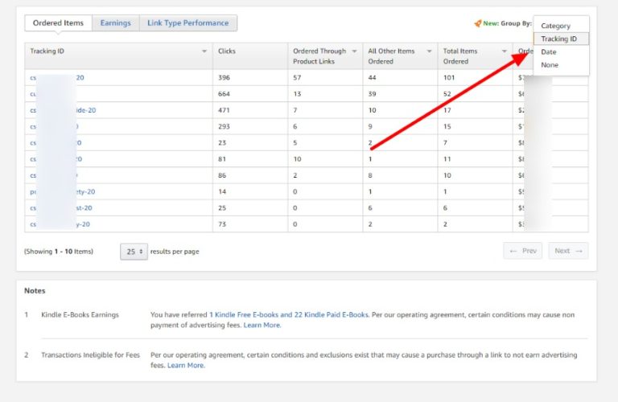Open tracking ID ending in st-20
The height and width of the screenshot is (402, 618).
[60, 208]
